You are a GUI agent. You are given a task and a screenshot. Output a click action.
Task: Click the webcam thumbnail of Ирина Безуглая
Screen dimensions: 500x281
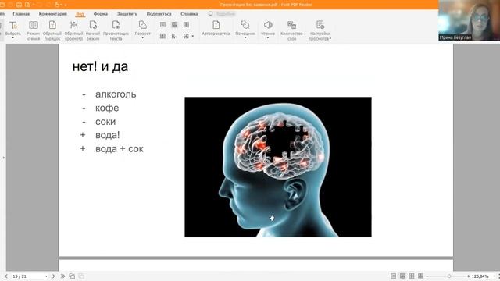[469, 20]
